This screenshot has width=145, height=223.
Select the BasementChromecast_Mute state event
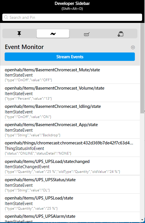70,75
